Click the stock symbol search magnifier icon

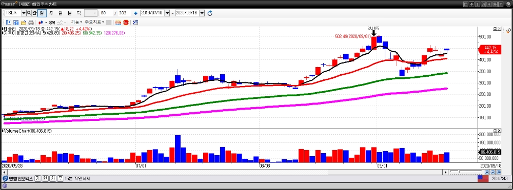29,13
